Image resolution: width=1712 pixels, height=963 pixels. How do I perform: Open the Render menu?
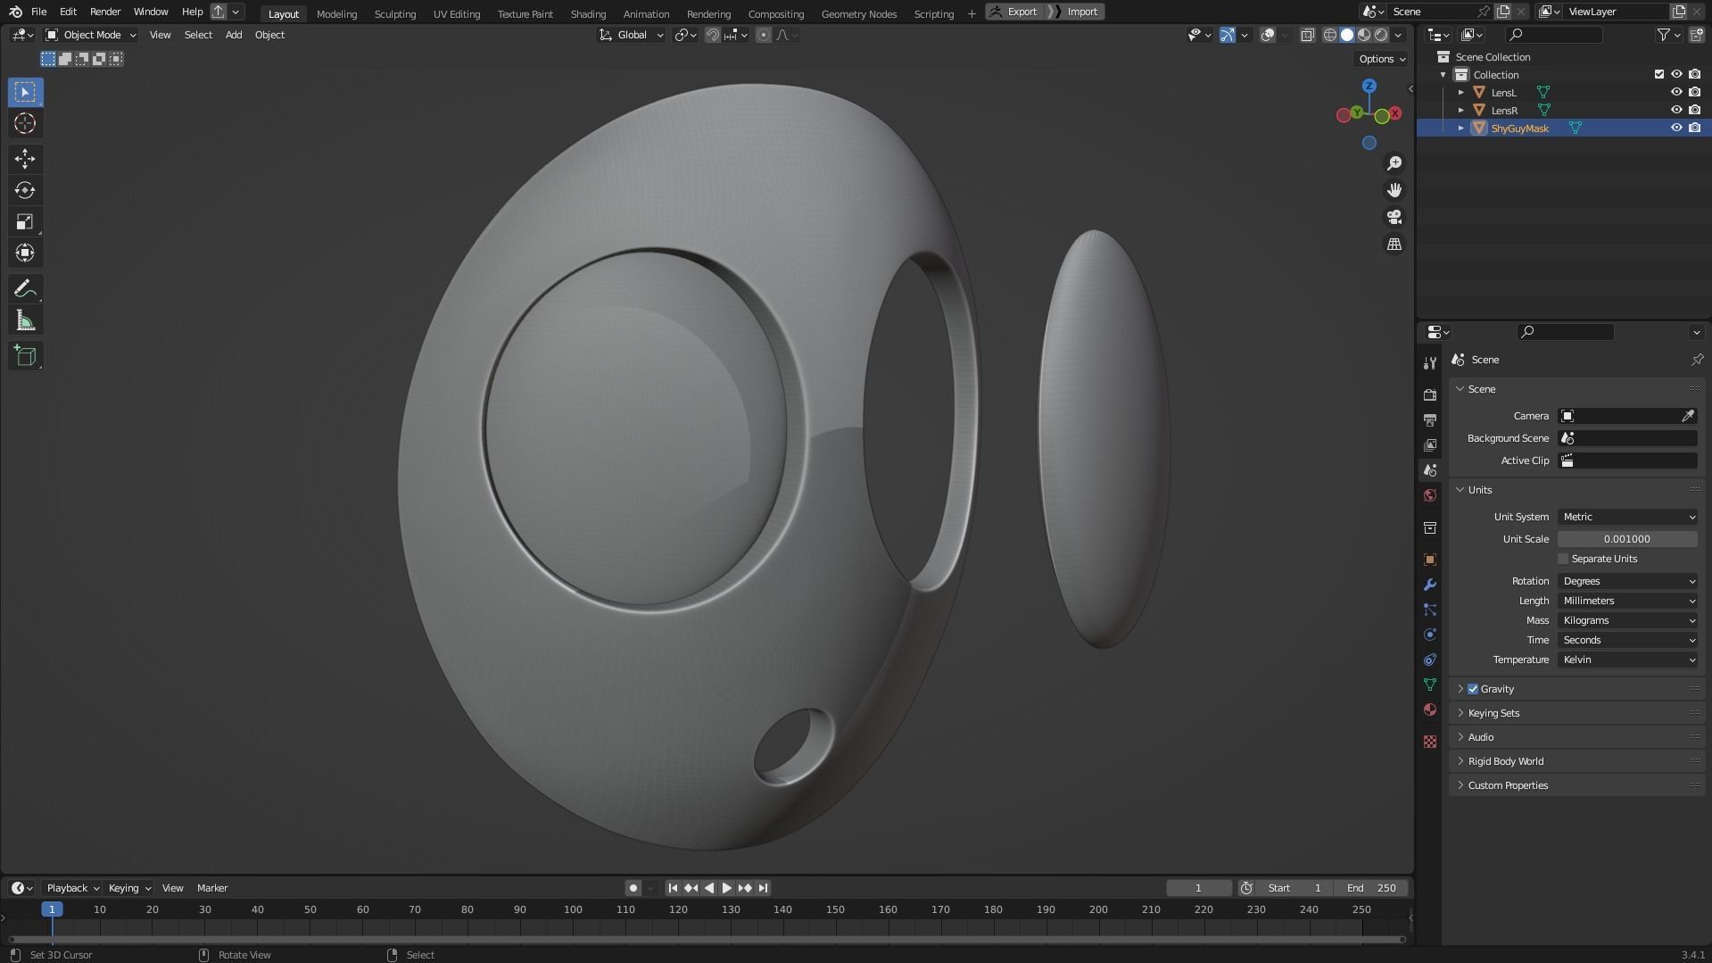point(105,12)
